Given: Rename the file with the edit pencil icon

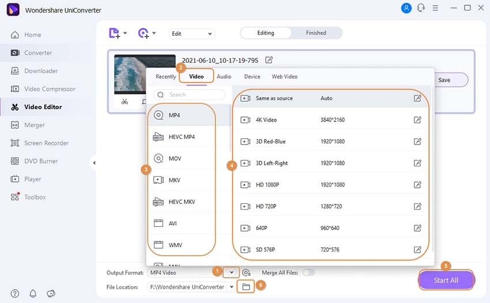Looking at the screenshot, I should click(x=269, y=60).
